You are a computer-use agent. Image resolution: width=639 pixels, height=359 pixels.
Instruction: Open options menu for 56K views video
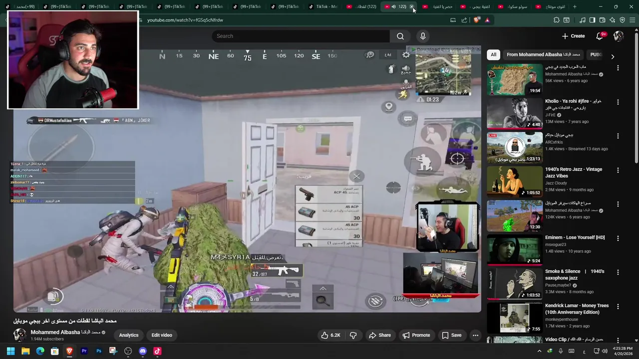618,68
